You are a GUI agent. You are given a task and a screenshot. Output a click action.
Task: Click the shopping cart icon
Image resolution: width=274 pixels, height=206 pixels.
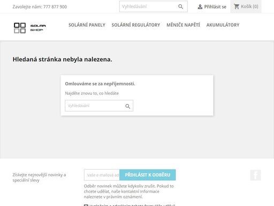coord(237,6)
